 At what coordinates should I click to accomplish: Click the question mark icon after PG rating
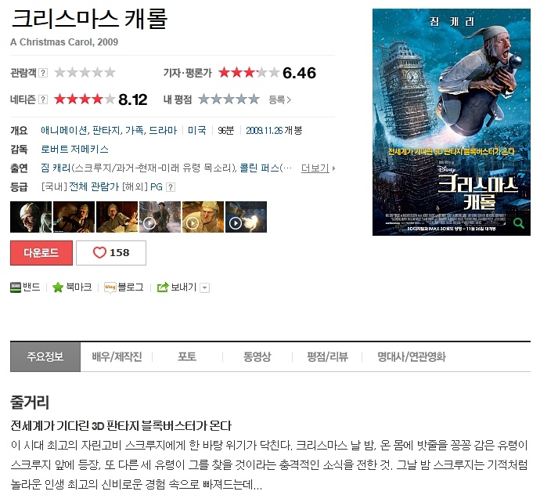point(171,187)
